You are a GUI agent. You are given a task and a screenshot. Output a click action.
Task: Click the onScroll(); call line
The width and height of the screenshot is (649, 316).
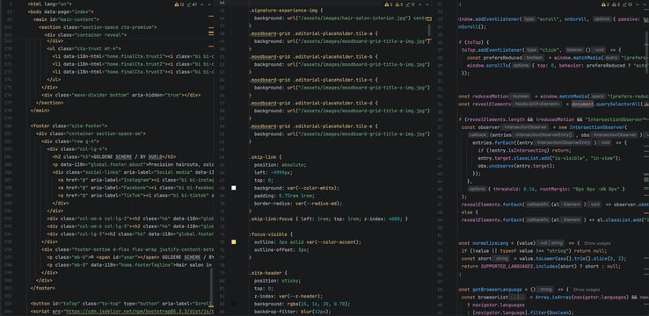click(x=472, y=26)
